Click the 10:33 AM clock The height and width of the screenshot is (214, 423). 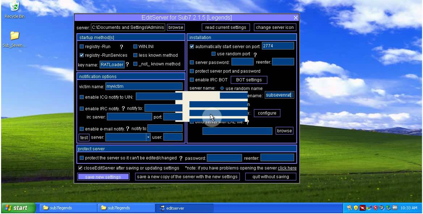coord(409,208)
